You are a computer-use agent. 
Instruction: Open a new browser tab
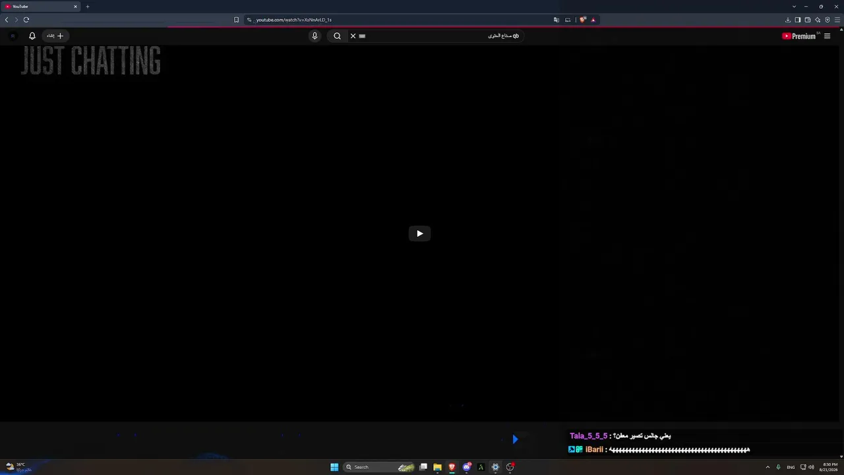tap(87, 7)
